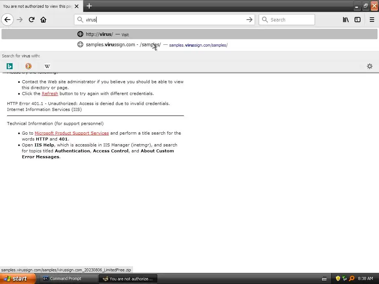Click 'You are not authorize...' taskbar button

tap(128, 279)
